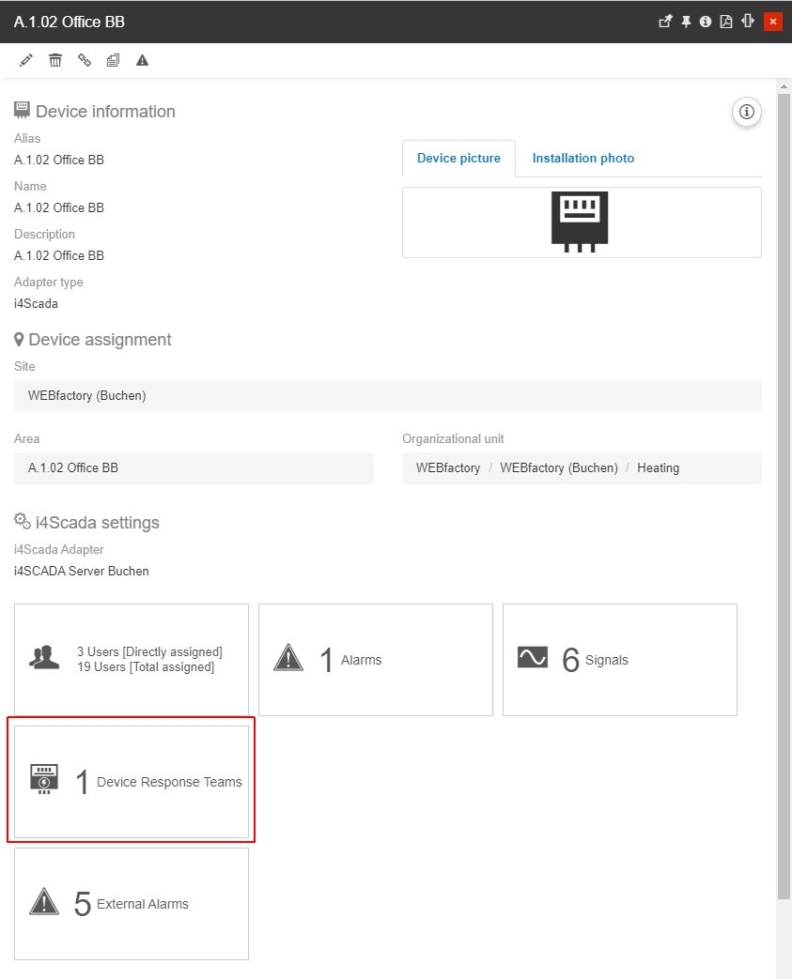This screenshot has width=792, height=979.
Task: Switch to the Device picture tab
Action: 458,159
